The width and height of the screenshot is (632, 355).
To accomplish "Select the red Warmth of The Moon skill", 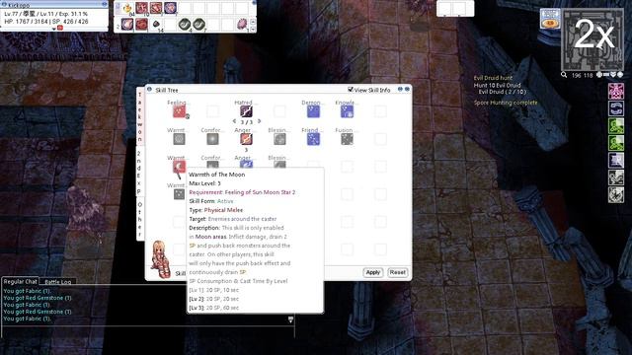I will (179, 167).
